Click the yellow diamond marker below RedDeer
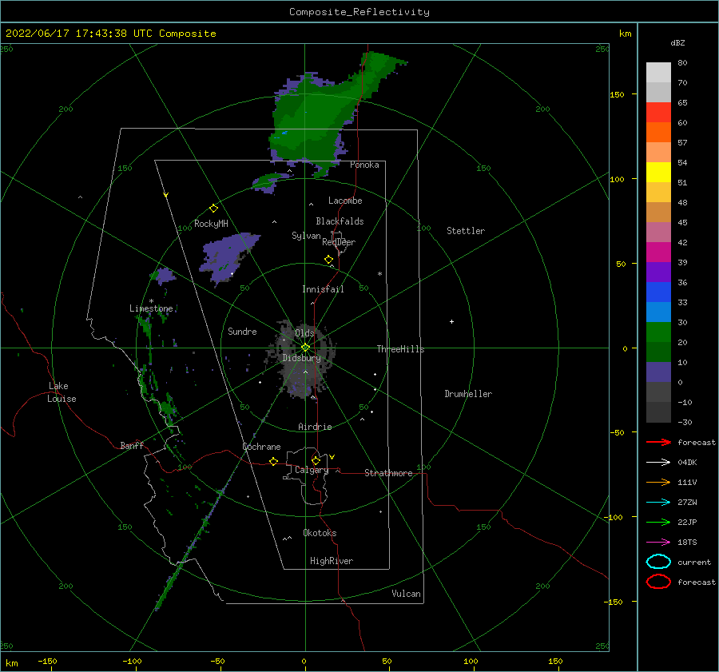The width and height of the screenshot is (719, 672). tap(328, 260)
